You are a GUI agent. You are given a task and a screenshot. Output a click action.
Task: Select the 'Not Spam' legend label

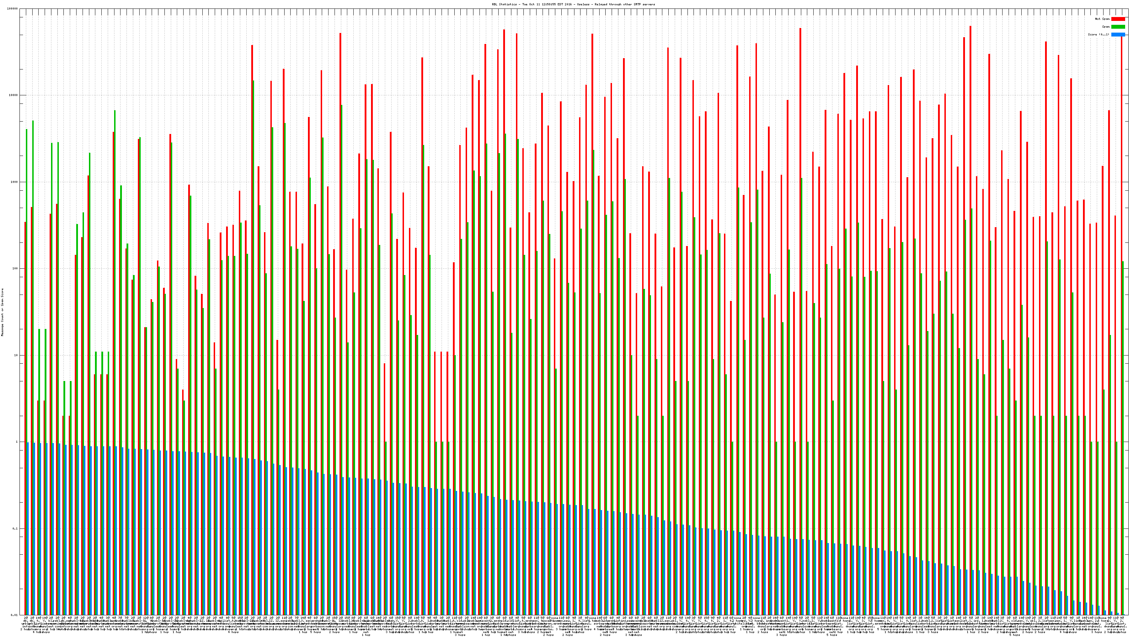[1102, 19]
